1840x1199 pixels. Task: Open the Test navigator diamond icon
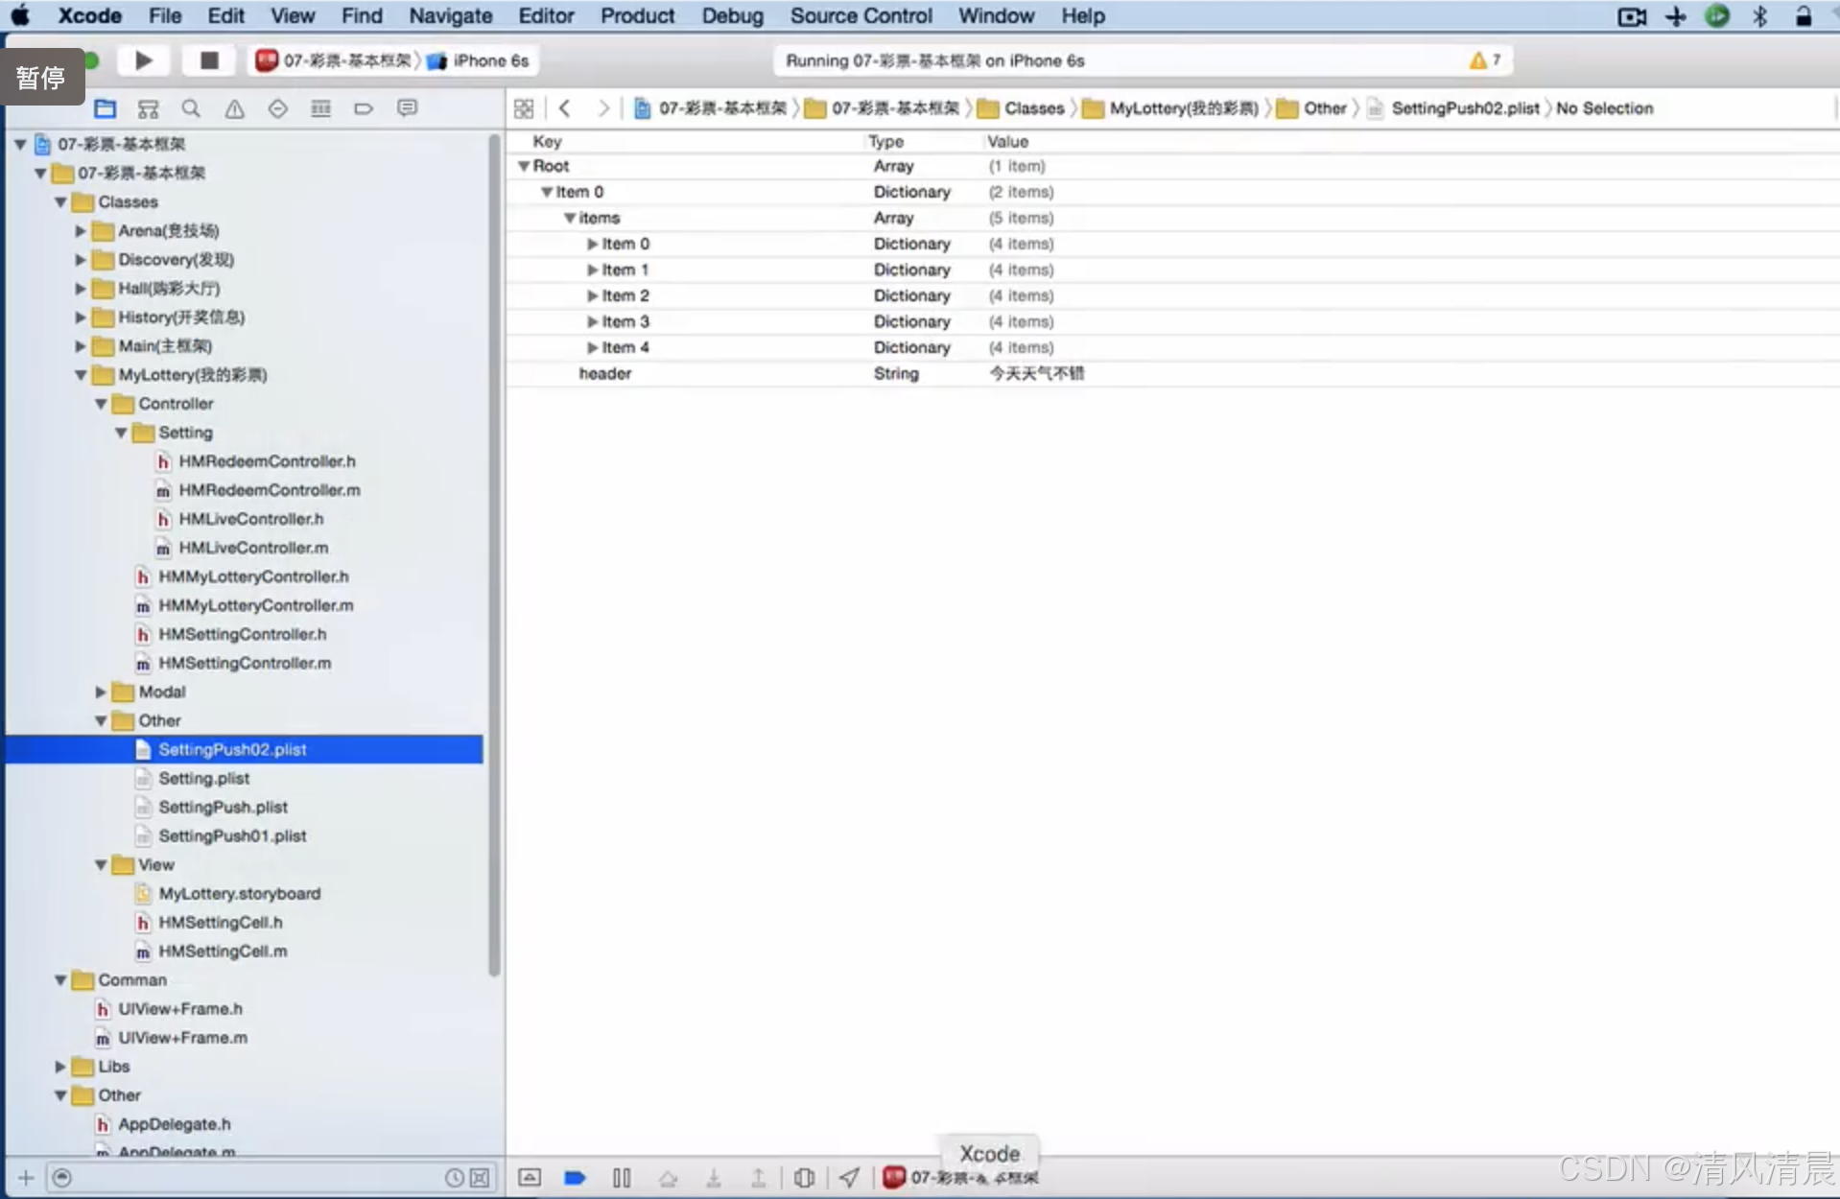coord(277,108)
